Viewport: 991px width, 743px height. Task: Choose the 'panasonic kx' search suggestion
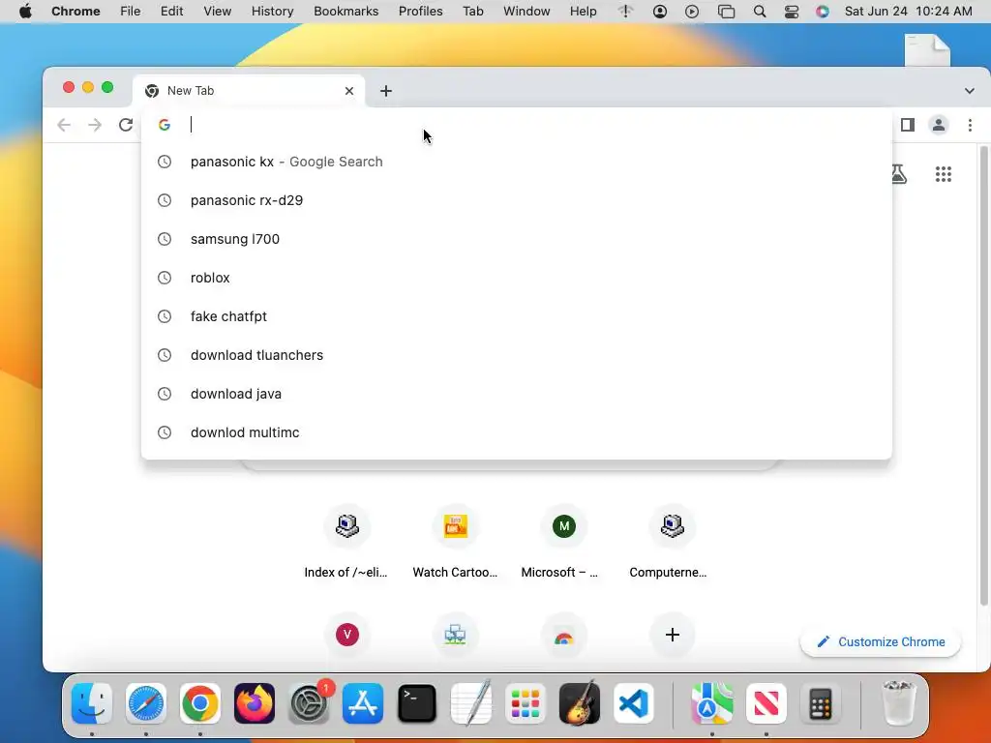[517, 162]
